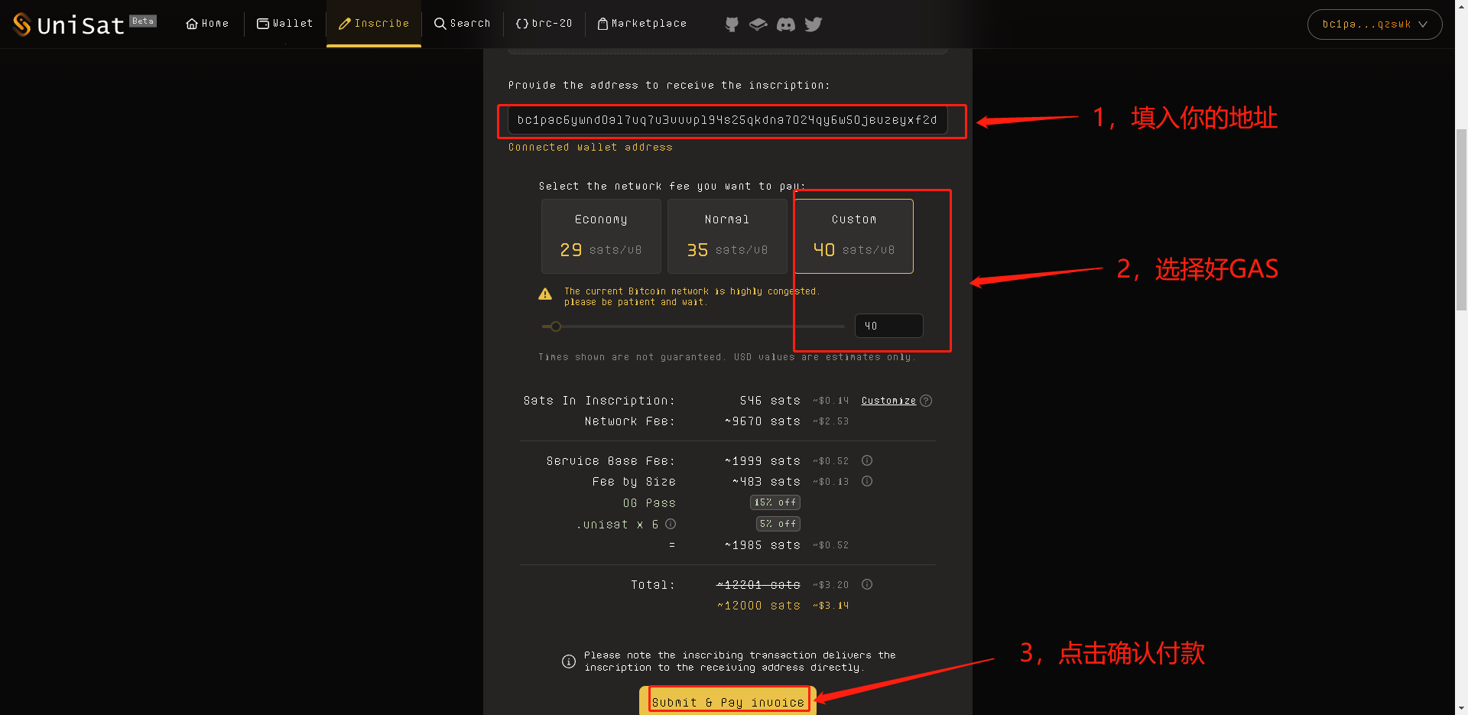Screen dimensions: 1468x715
Task: Click info icon next to Total
Action: click(867, 585)
